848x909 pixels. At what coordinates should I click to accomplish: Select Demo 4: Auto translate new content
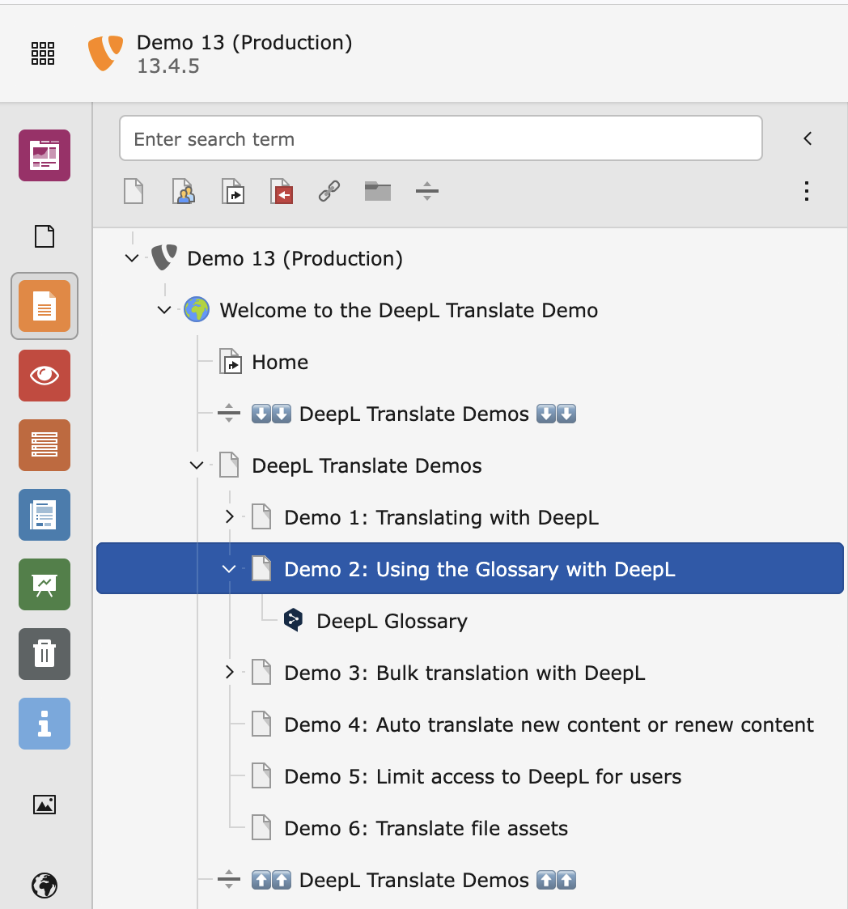pyautogui.click(x=549, y=724)
